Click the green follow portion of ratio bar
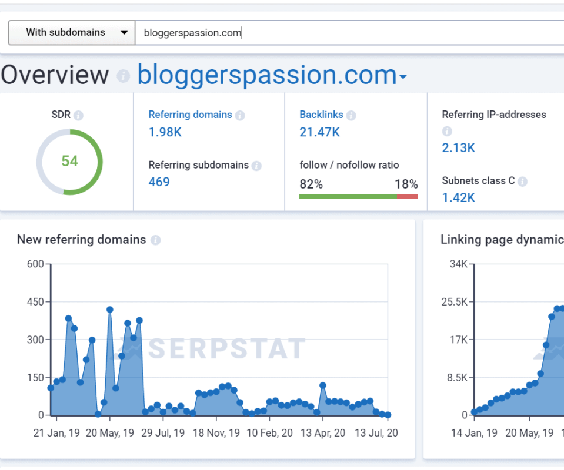Viewport: 564px width, 470px height. 348,197
